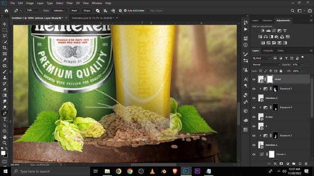This screenshot has height=176, width=314.
Task: Select the Hand tool
Action: point(4,137)
